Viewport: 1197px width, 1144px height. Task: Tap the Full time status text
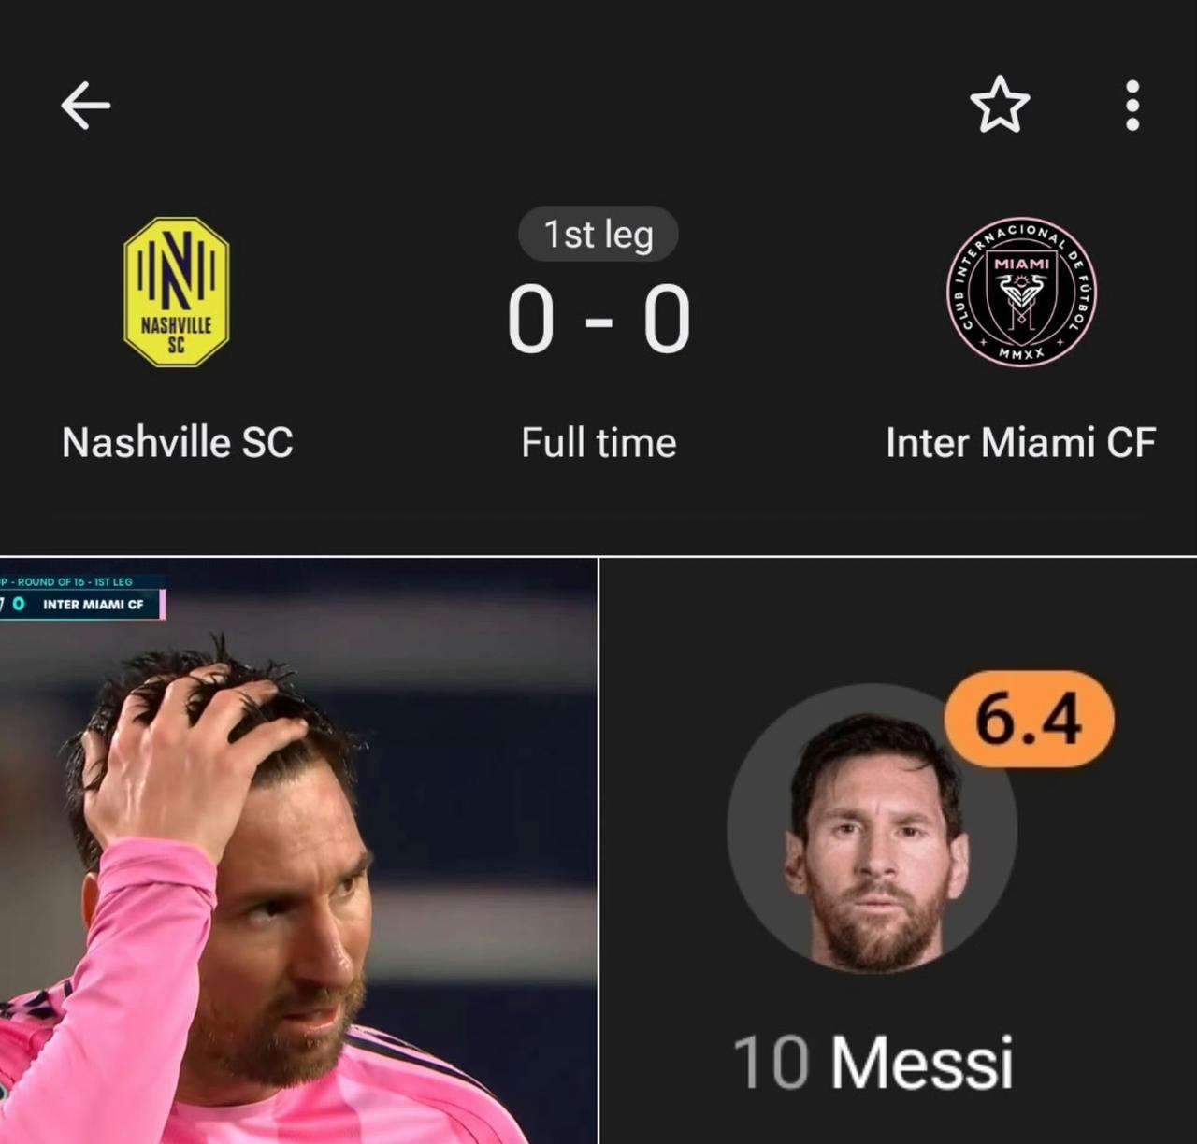(x=598, y=443)
